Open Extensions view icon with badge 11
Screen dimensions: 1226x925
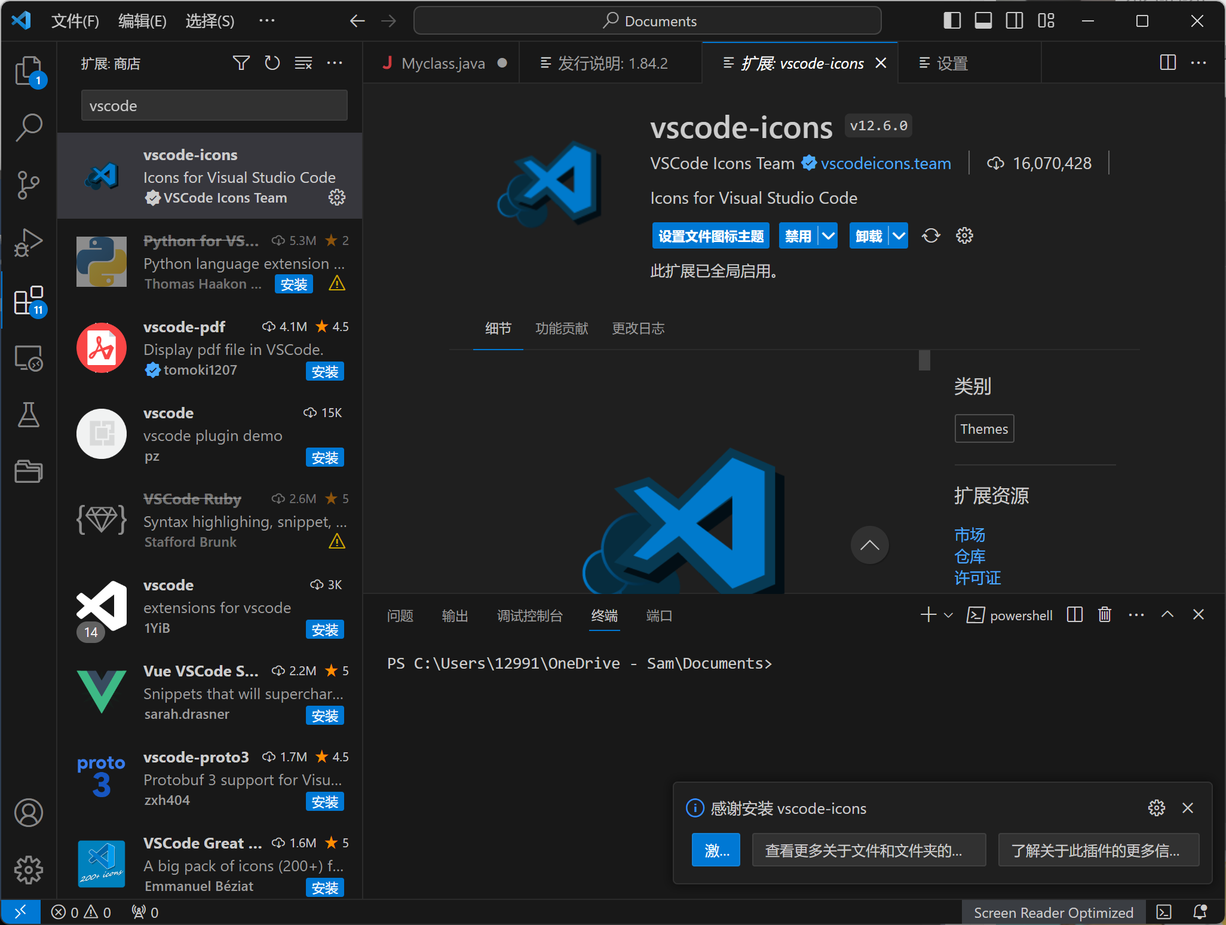click(x=29, y=301)
